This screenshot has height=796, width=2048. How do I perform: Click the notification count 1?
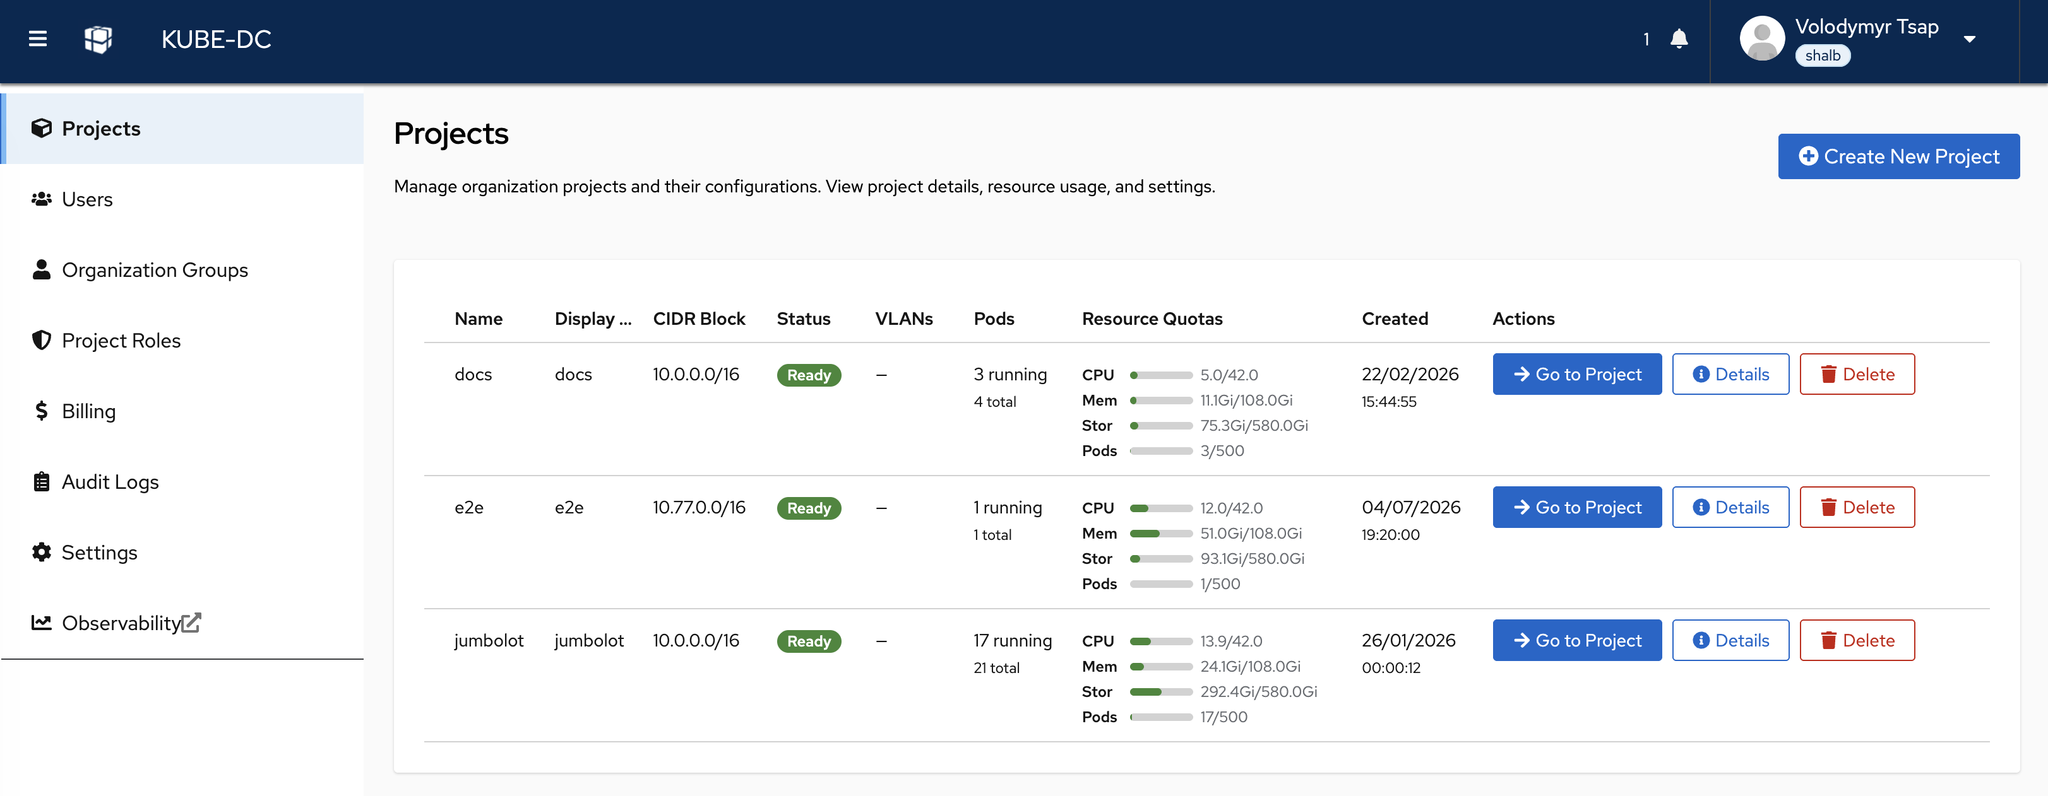coord(1646,39)
